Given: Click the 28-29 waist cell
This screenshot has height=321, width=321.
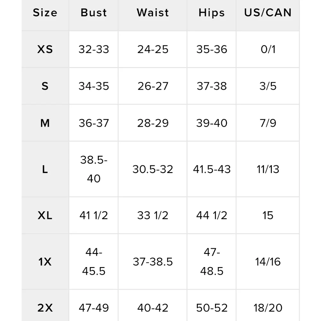Looking at the screenshot, I should pos(153,123).
